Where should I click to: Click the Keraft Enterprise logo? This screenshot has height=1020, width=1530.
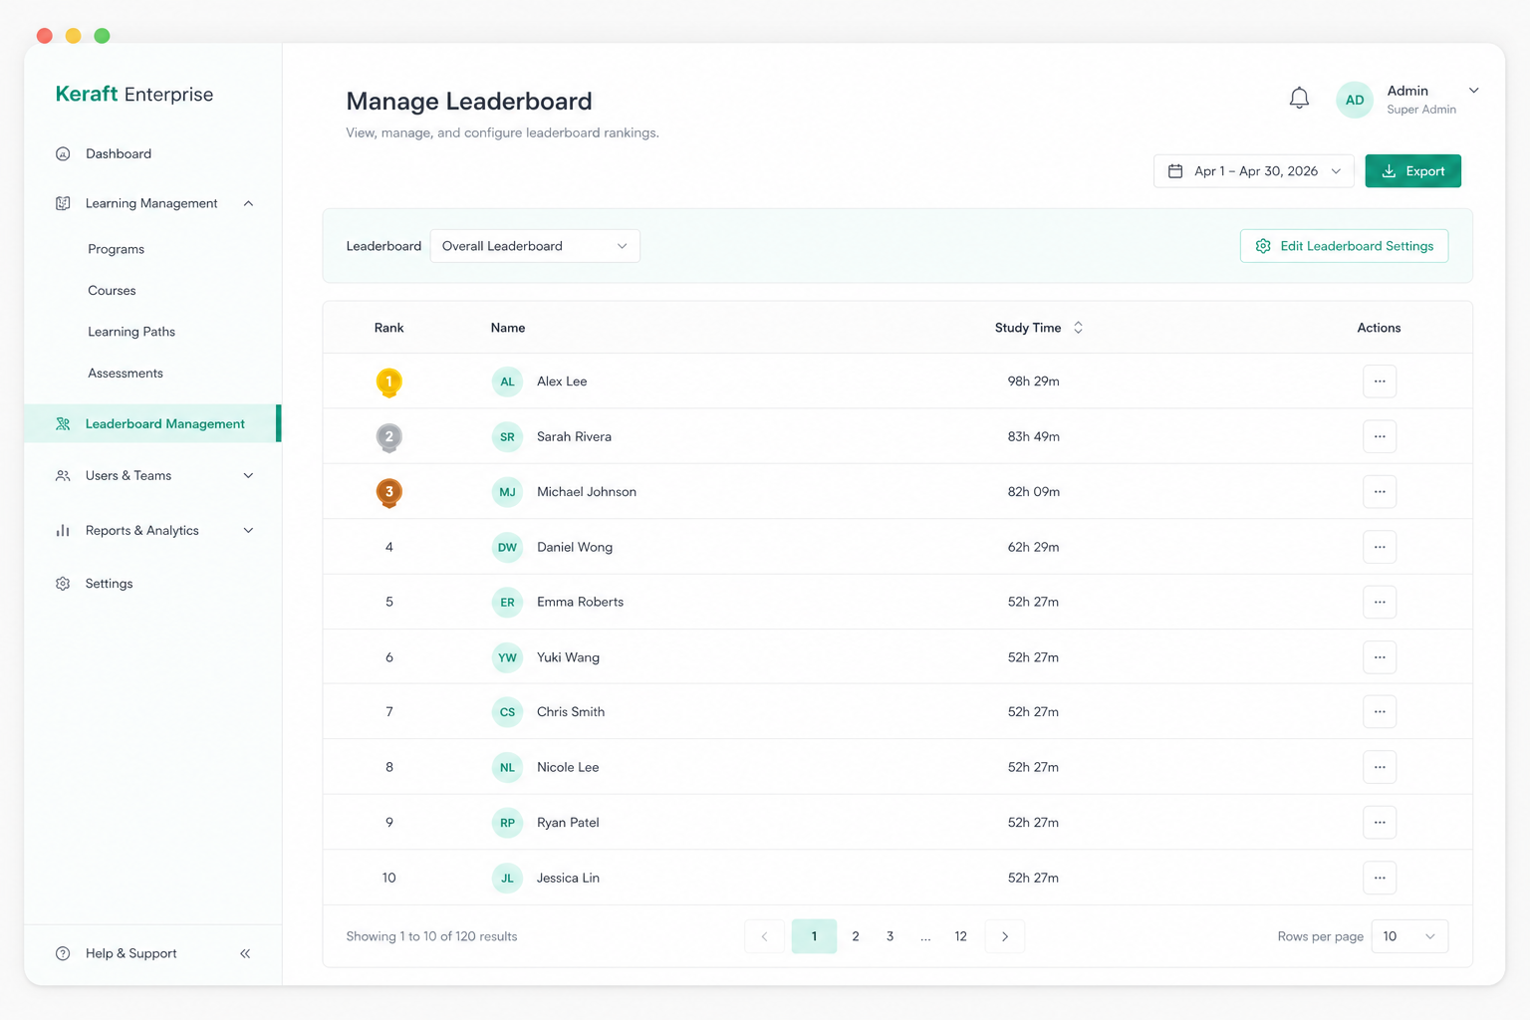click(x=134, y=95)
